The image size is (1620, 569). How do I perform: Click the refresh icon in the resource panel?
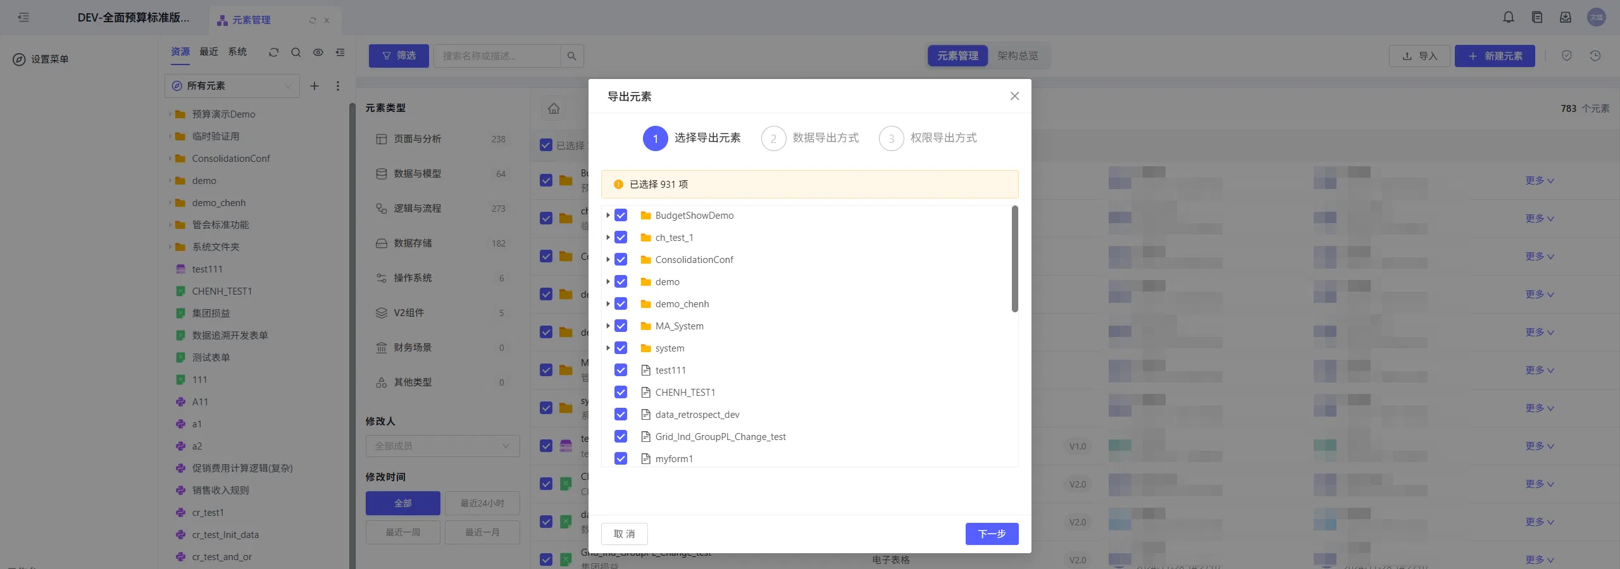click(273, 52)
